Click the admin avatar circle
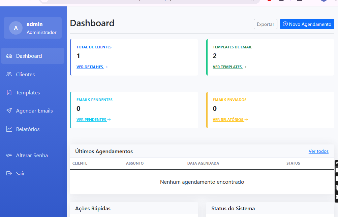Viewport: 338px width, 217px height. pyautogui.click(x=16, y=28)
